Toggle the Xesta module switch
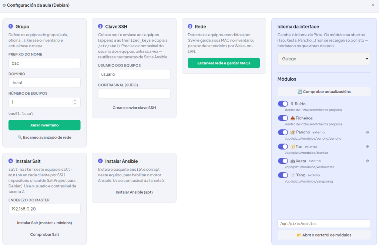Screen dimensions: 379x248 (x=283, y=161)
